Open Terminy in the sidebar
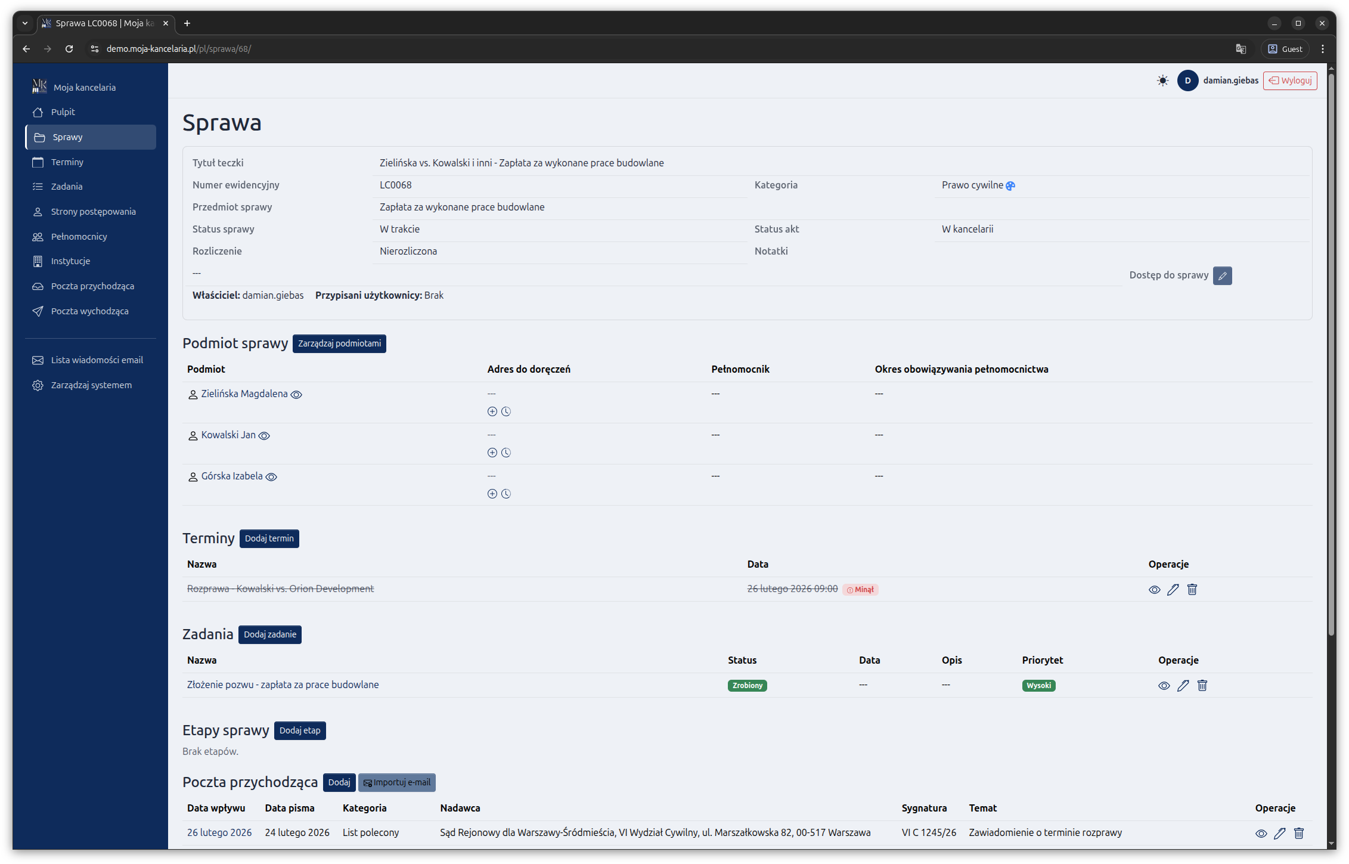 pyautogui.click(x=67, y=162)
